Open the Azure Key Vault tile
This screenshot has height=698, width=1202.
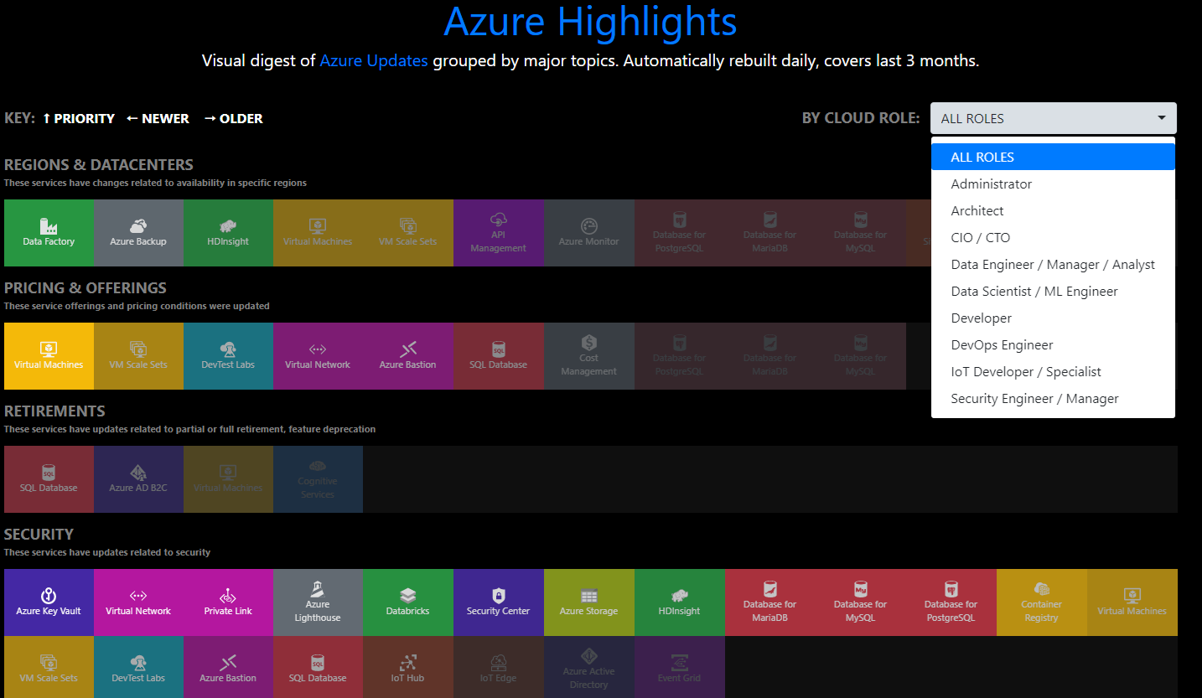coord(49,602)
